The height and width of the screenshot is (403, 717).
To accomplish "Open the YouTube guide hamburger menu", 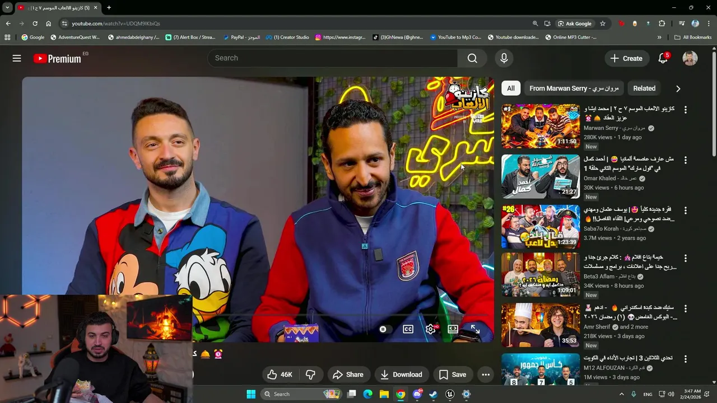I will point(17,58).
